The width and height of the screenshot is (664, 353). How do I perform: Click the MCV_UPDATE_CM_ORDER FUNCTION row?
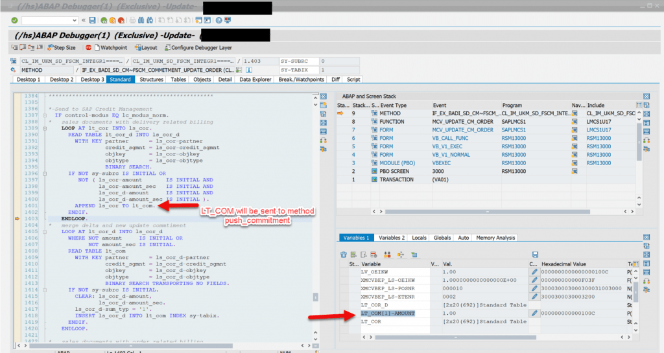[x=487, y=122]
